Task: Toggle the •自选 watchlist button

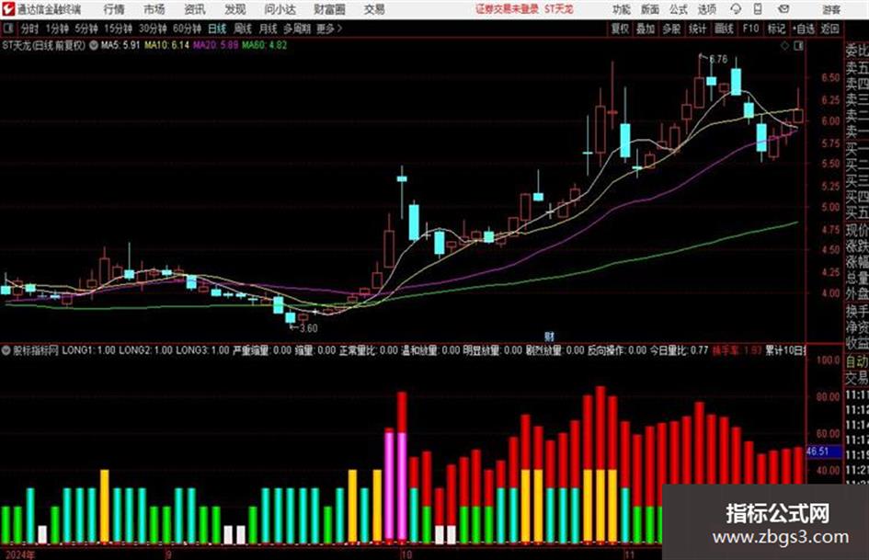Action: pos(803,29)
